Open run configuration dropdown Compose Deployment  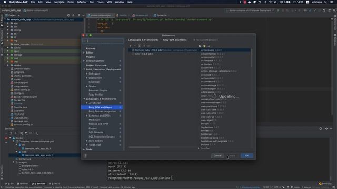point(250,10)
